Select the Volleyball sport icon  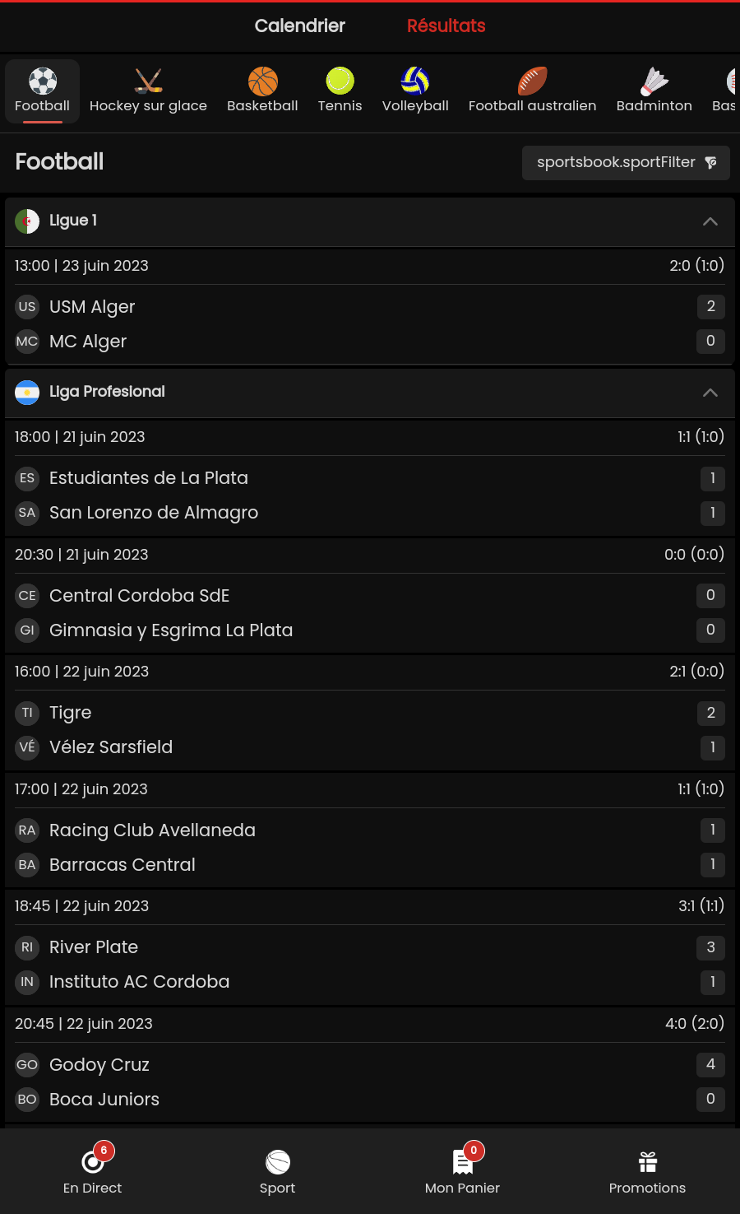click(x=415, y=81)
